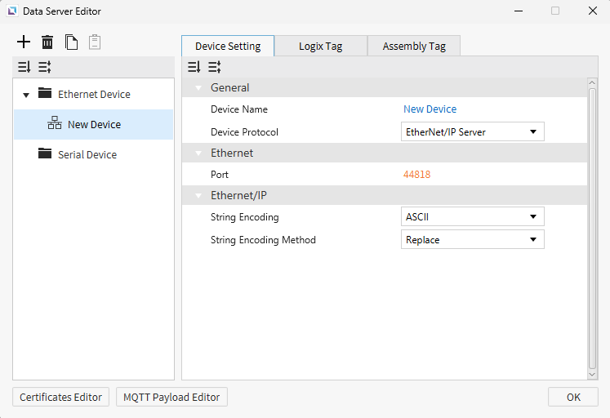Open the Device Protocol dropdown
This screenshot has height=418, width=610.
[472, 131]
